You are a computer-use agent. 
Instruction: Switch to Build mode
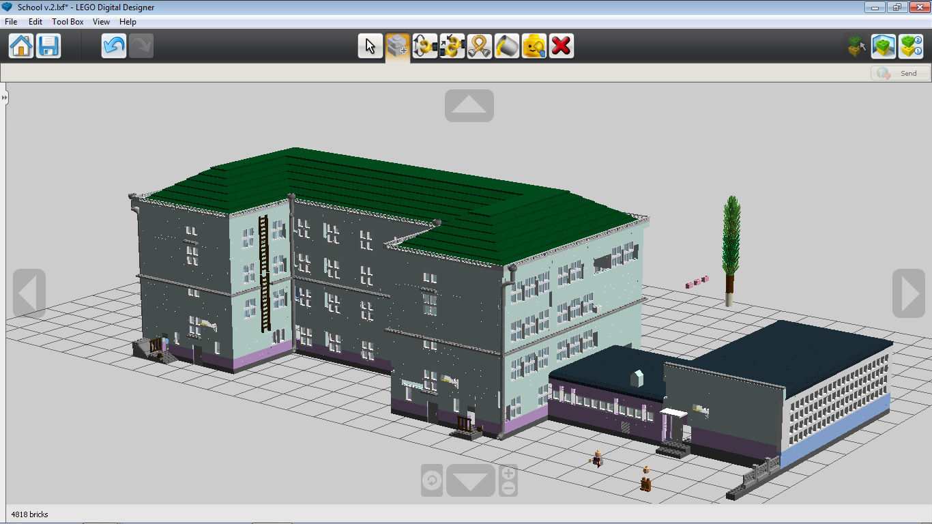[856, 46]
